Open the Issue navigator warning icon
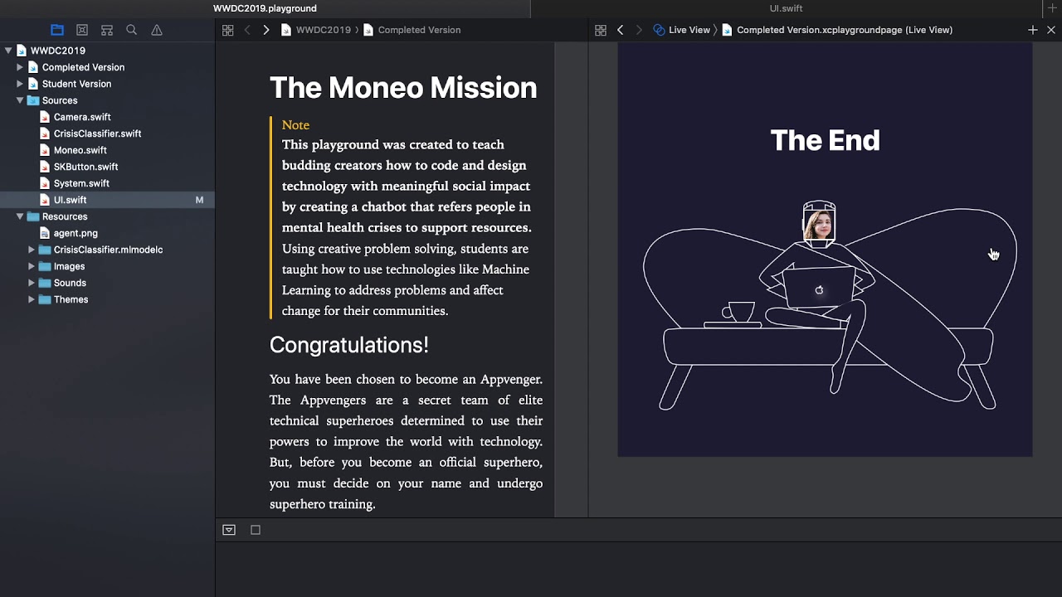The width and height of the screenshot is (1062, 597). (157, 30)
